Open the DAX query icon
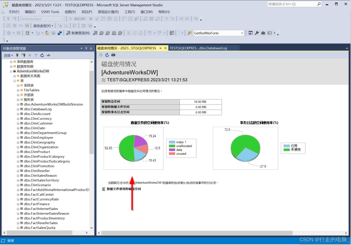The height and width of the screenshot is (245, 351). coord(120,33)
